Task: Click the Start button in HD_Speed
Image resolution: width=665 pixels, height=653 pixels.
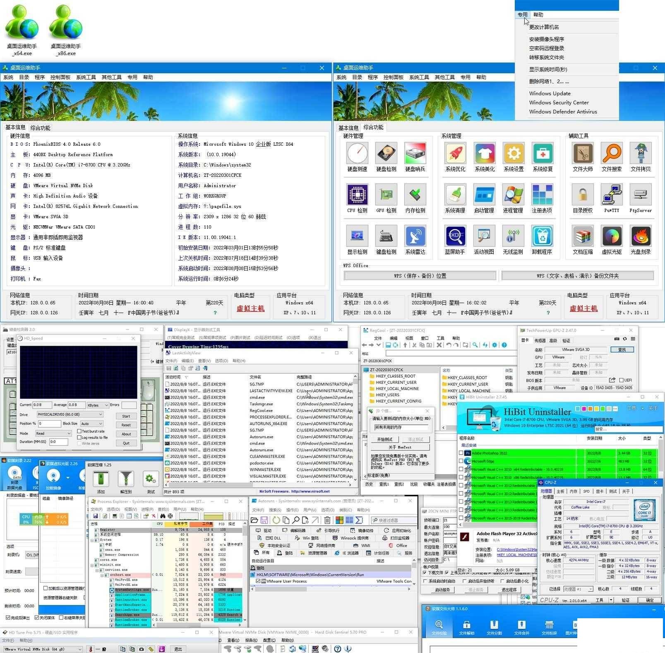Action: tap(126, 416)
